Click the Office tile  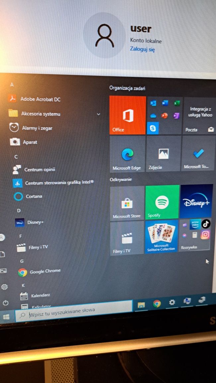coord(127,115)
